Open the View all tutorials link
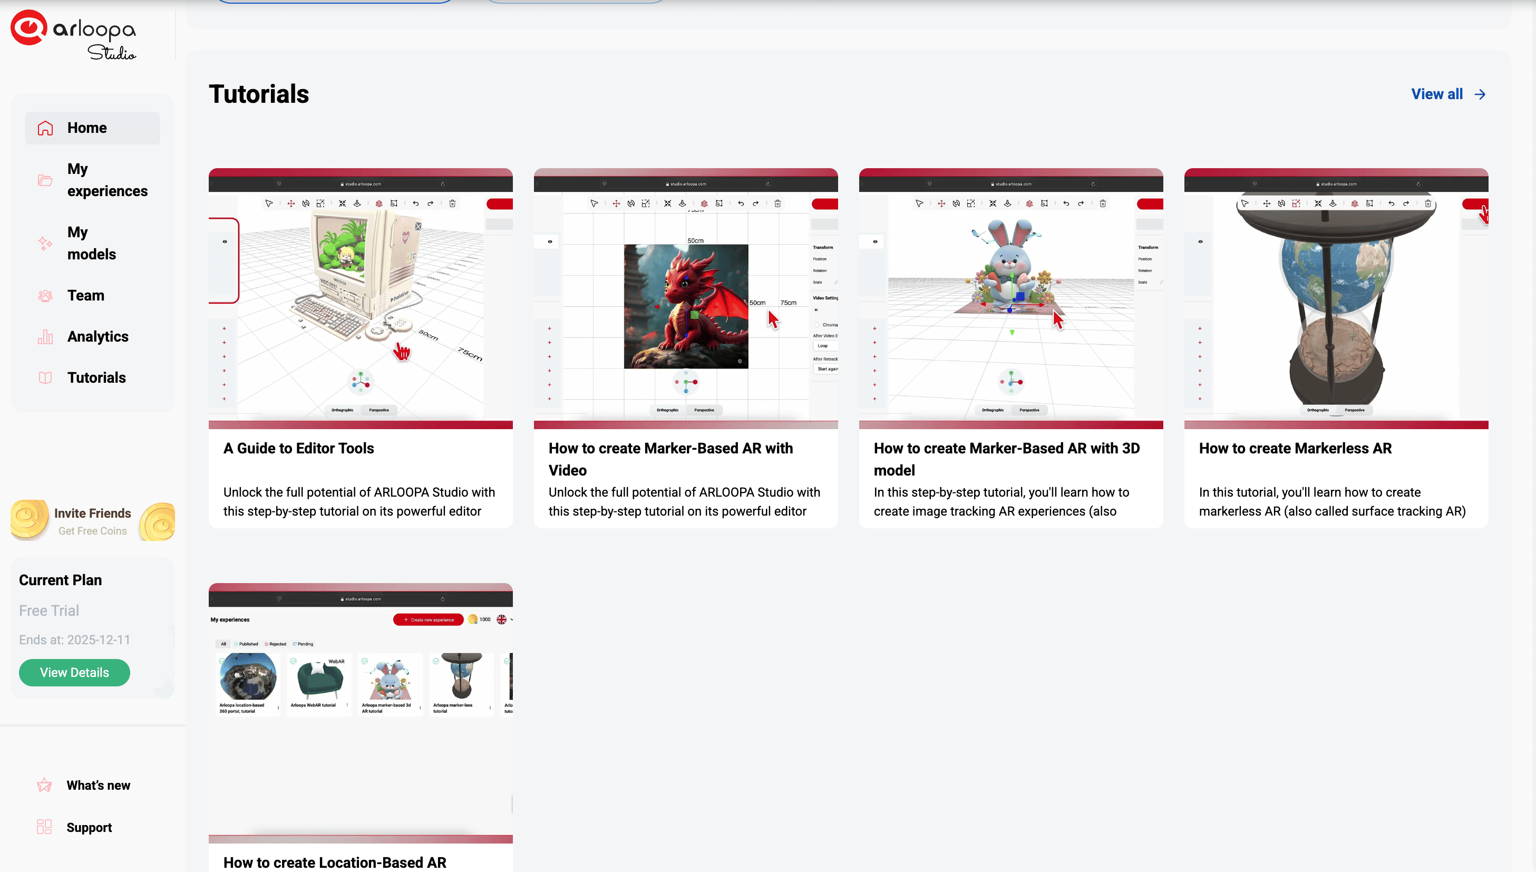 (x=1436, y=94)
